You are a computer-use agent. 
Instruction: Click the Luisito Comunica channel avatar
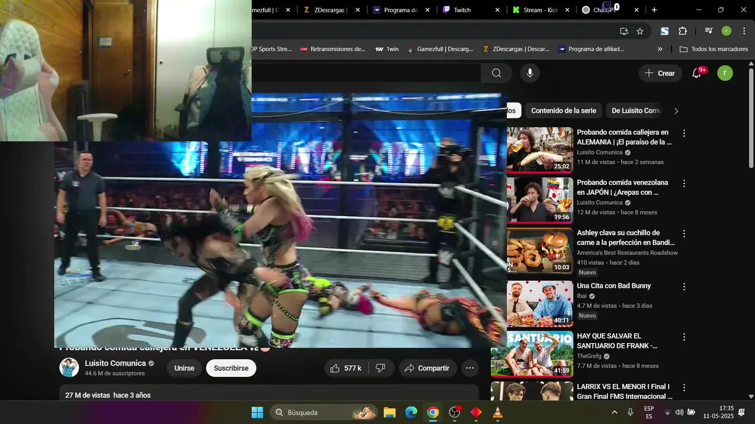pos(69,367)
